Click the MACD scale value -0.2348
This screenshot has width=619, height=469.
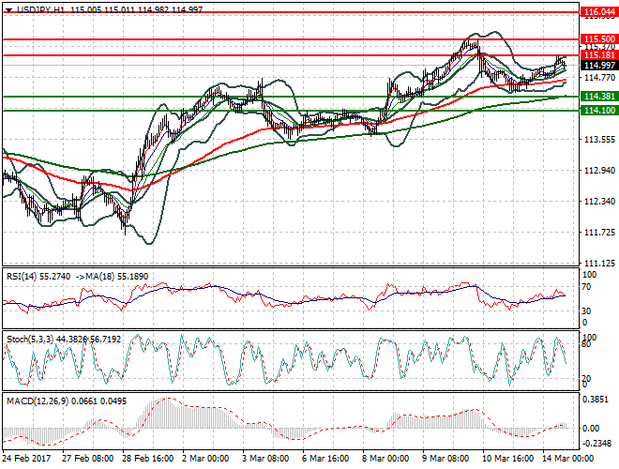point(596,444)
